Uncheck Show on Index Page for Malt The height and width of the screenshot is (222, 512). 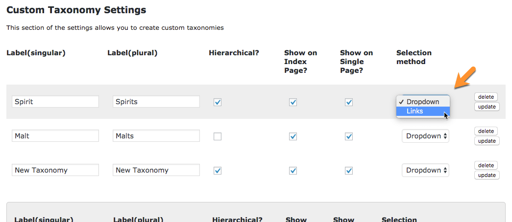point(293,136)
